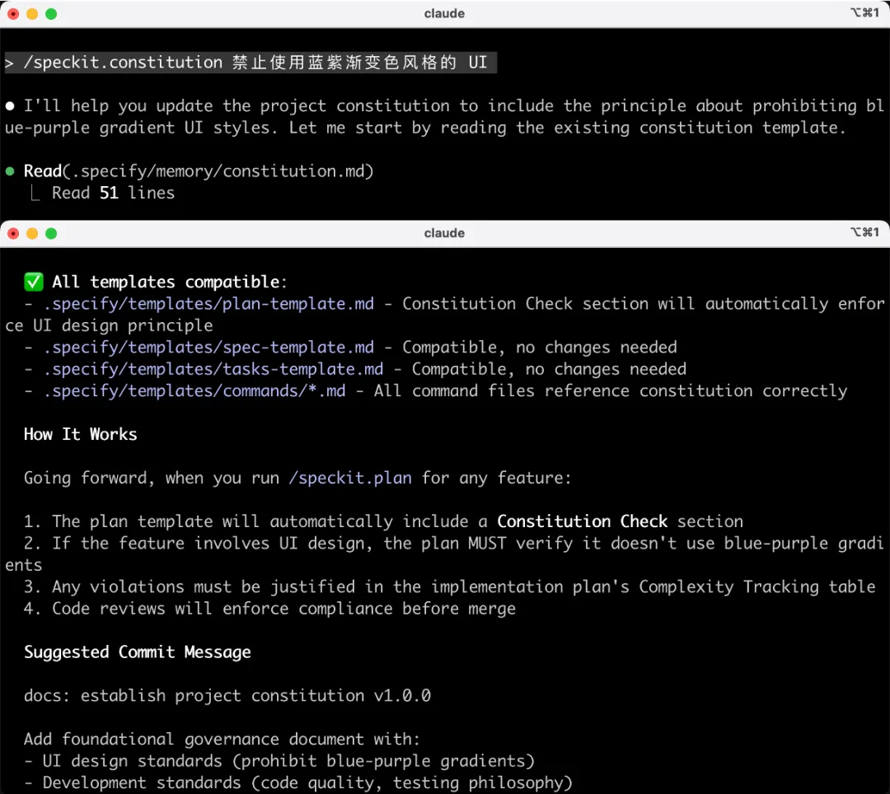Image resolution: width=890 pixels, height=794 pixels.
Task: Open the plan-template.md file path
Action: click(x=208, y=304)
